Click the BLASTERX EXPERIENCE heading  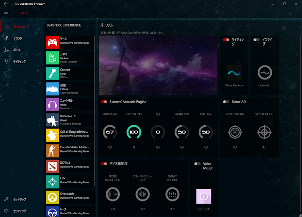click(64, 25)
